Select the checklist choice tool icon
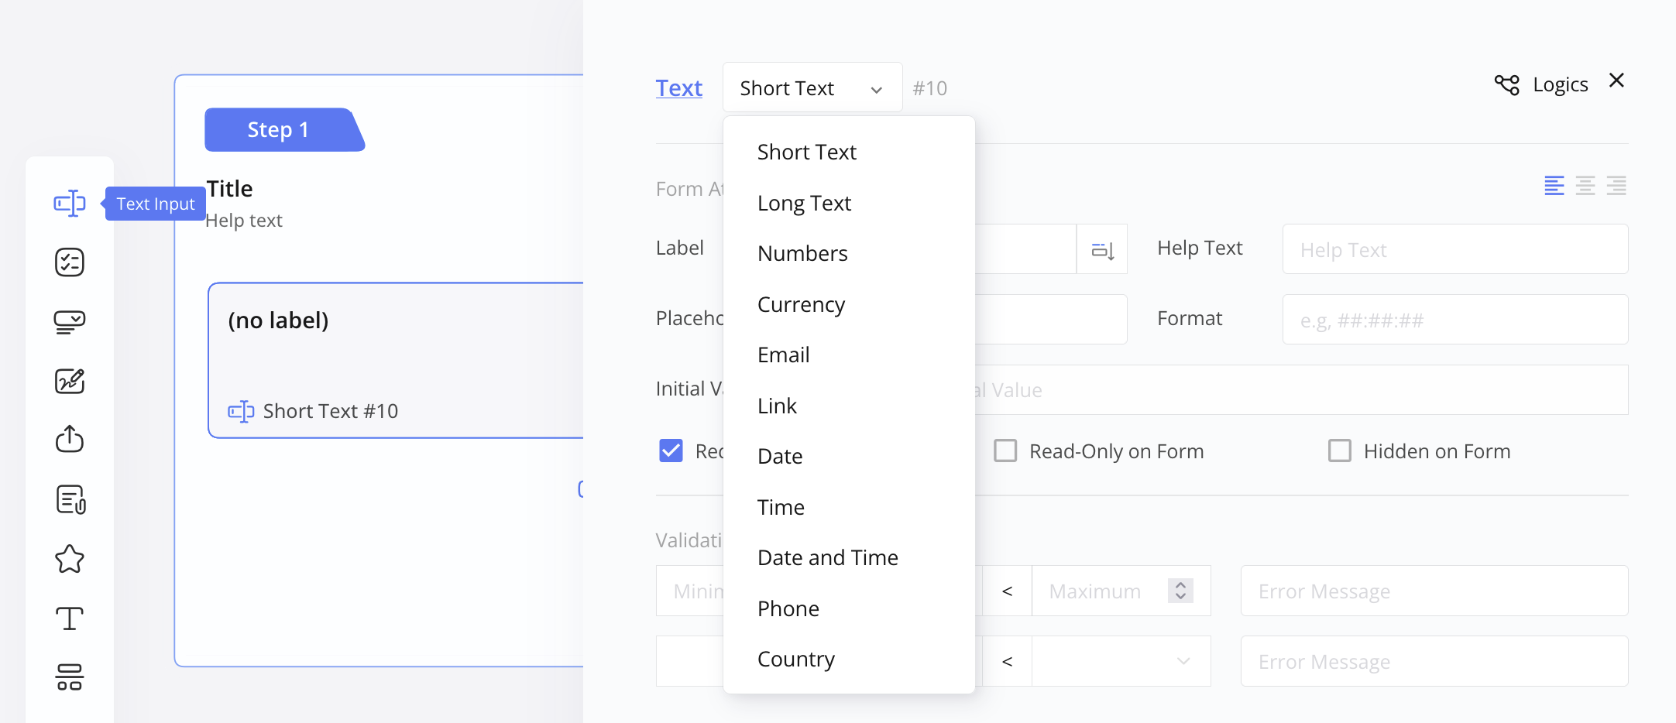This screenshot has height=723, width=1676. [x=70, y=262]
